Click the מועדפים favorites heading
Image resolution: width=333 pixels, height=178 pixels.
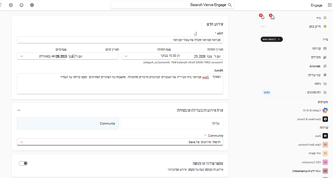point(323,102)
